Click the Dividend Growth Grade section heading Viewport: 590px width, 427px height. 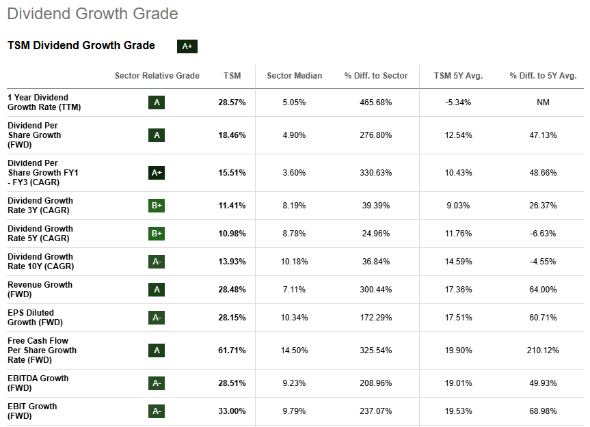point(92,14)
